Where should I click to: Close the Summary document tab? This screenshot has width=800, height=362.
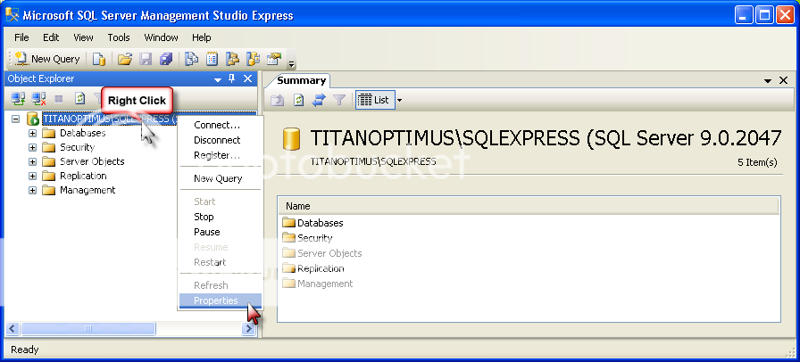(784, 80)
